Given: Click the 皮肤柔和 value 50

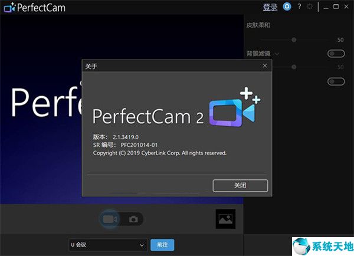Looking at the screenshot, I should 340,40.
